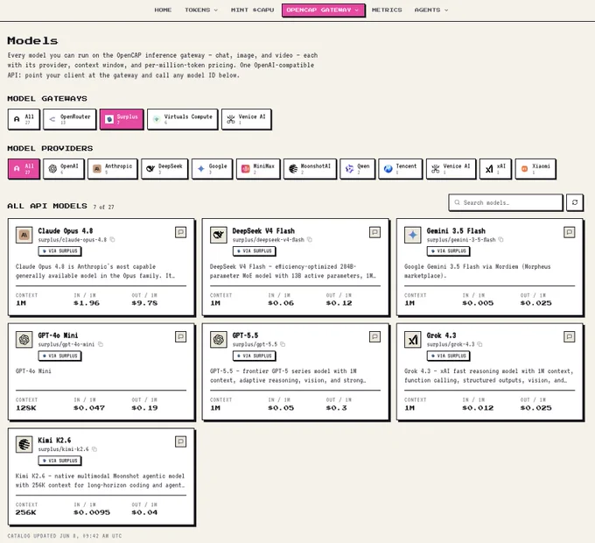595x543 pixels.
Task: Click the Grok 4.3 xAI logo
Action: (x=413, y=340)
